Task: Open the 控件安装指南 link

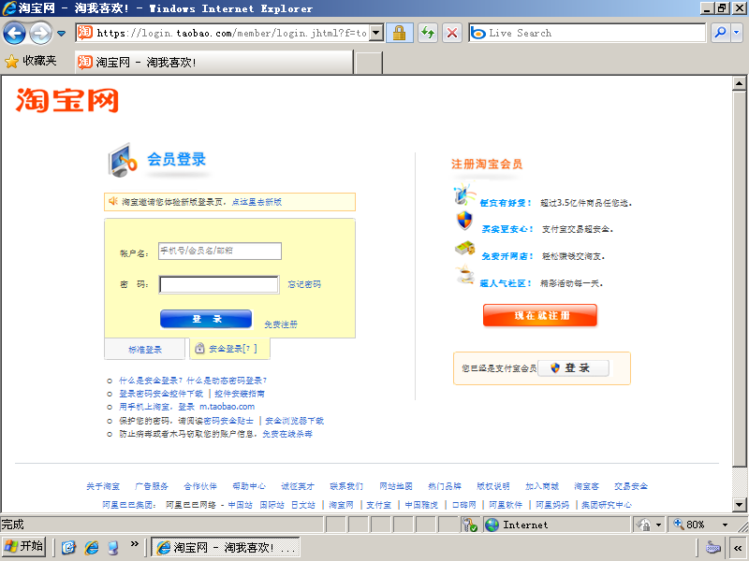Action: pos(240,394)
